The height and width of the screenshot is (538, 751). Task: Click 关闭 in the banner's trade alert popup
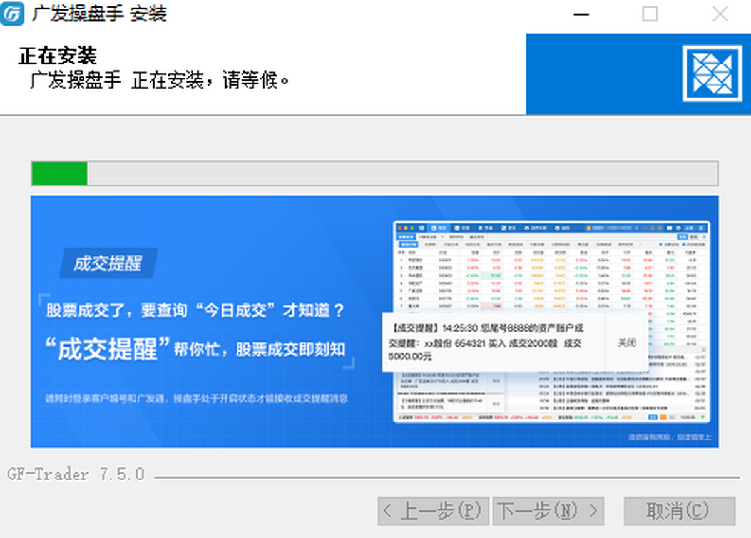coord(626,342)
